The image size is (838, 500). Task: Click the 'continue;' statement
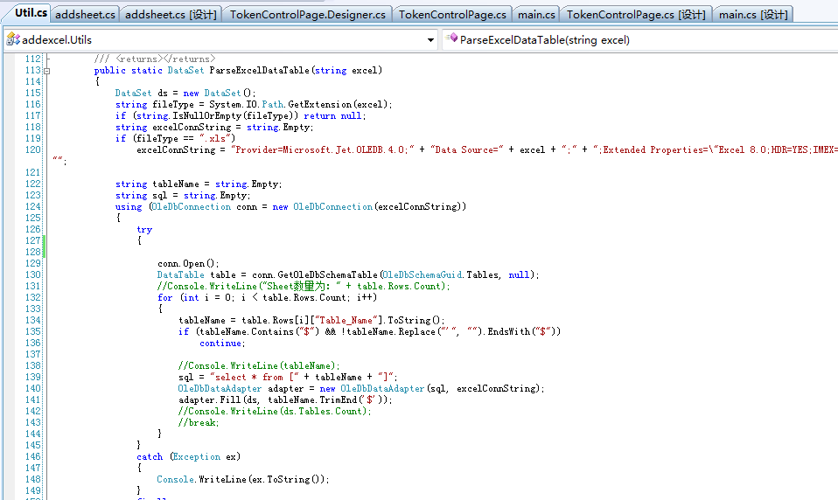pos(222,343)
